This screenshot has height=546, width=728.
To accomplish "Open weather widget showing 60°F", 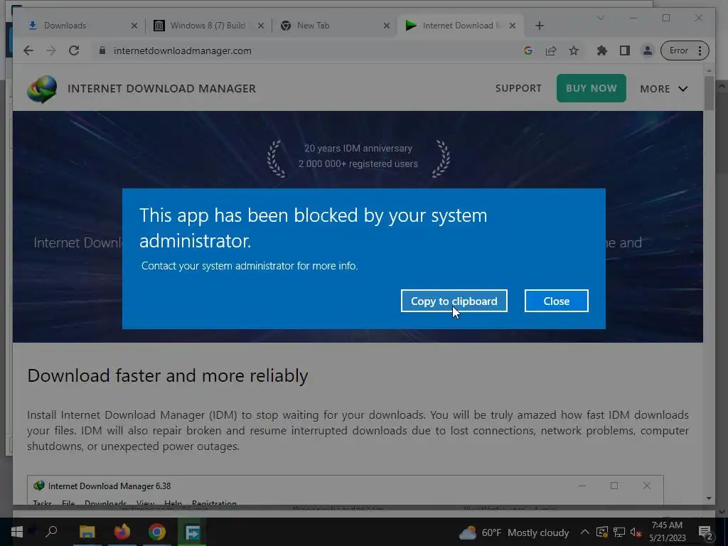I will click(513, 532).
